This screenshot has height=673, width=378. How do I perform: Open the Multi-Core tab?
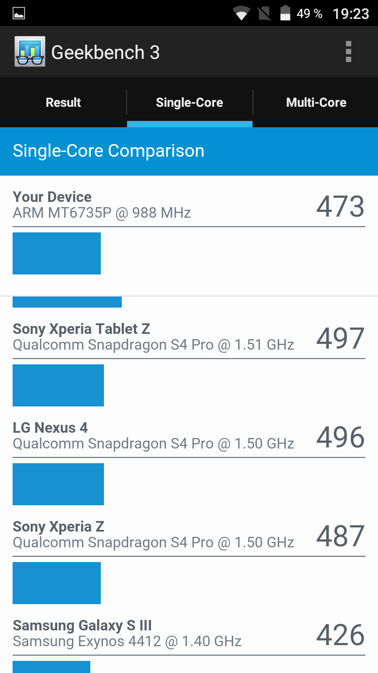(316, 103)
